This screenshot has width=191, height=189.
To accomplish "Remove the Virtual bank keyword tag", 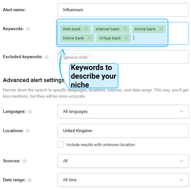I will point(126,38).
